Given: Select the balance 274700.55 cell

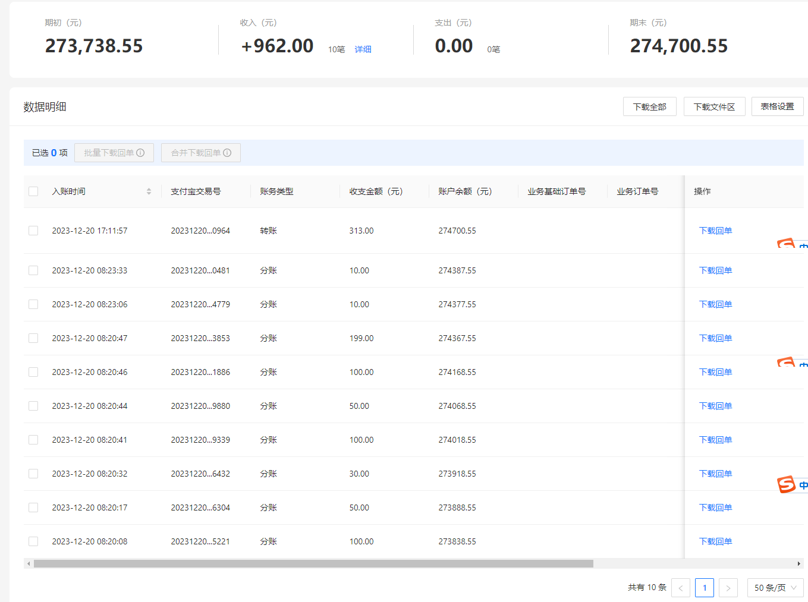Looking at the screenshot, I should [x=457, y=231].
